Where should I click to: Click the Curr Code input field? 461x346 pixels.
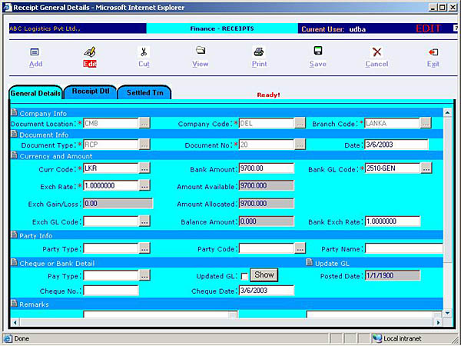click(111, 168)
